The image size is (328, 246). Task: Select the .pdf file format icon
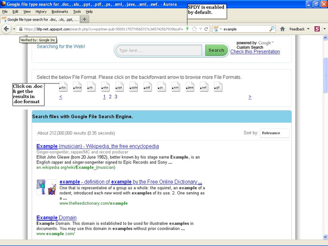coord(148,87)
